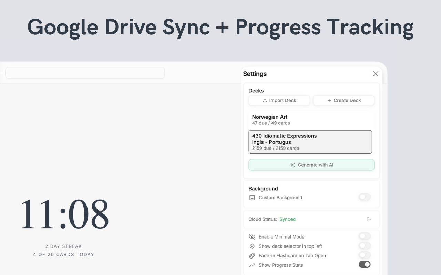Click the 4 of 20 cards today text
The image size is (441, 275).
click(63, 254)
